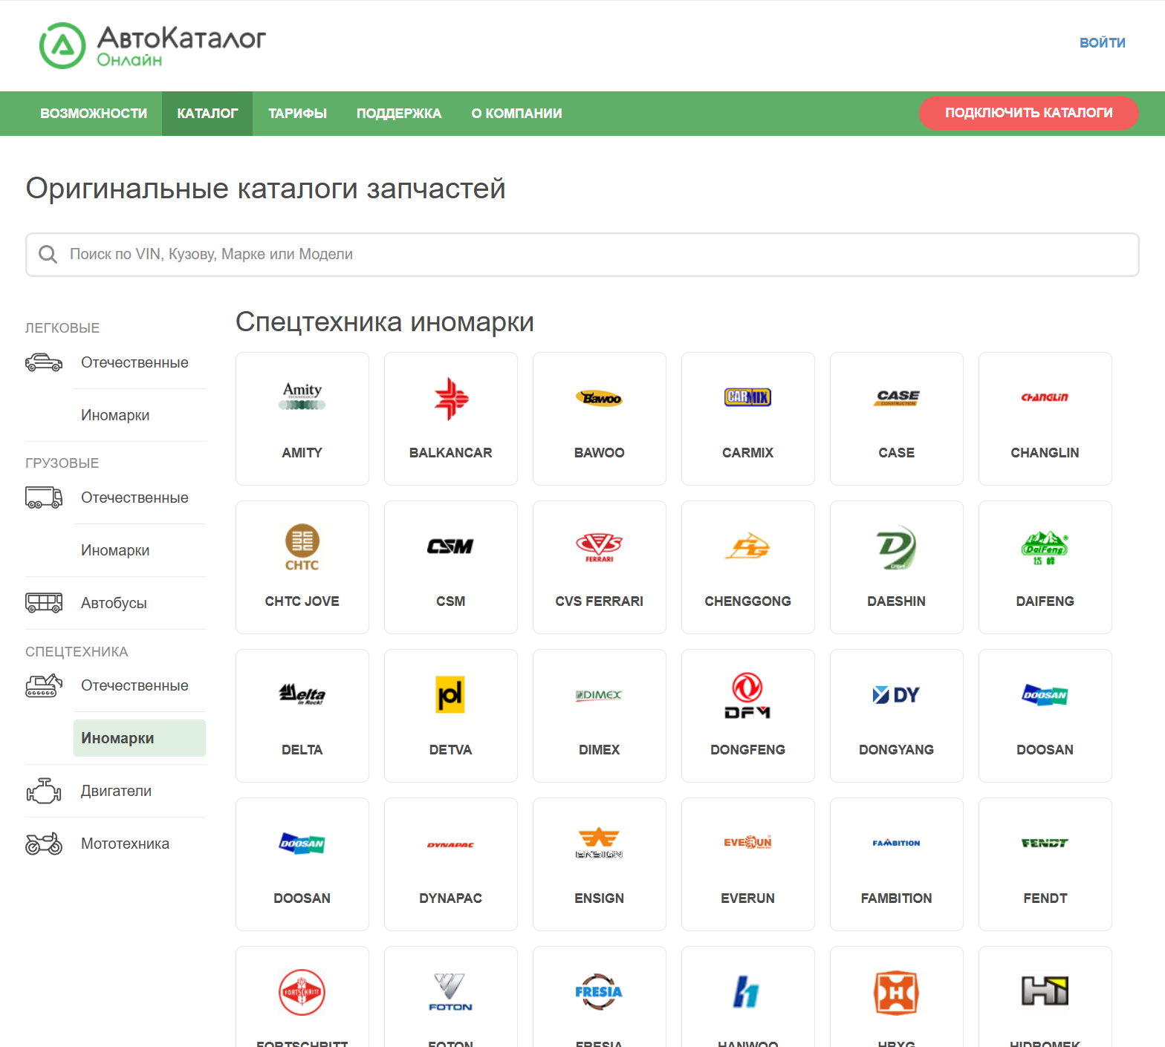Click the motorcycle icon in the sidebar
The height and width of the screenshot is (1047, 1165).
pyautogui.click(x=44, y=844)
